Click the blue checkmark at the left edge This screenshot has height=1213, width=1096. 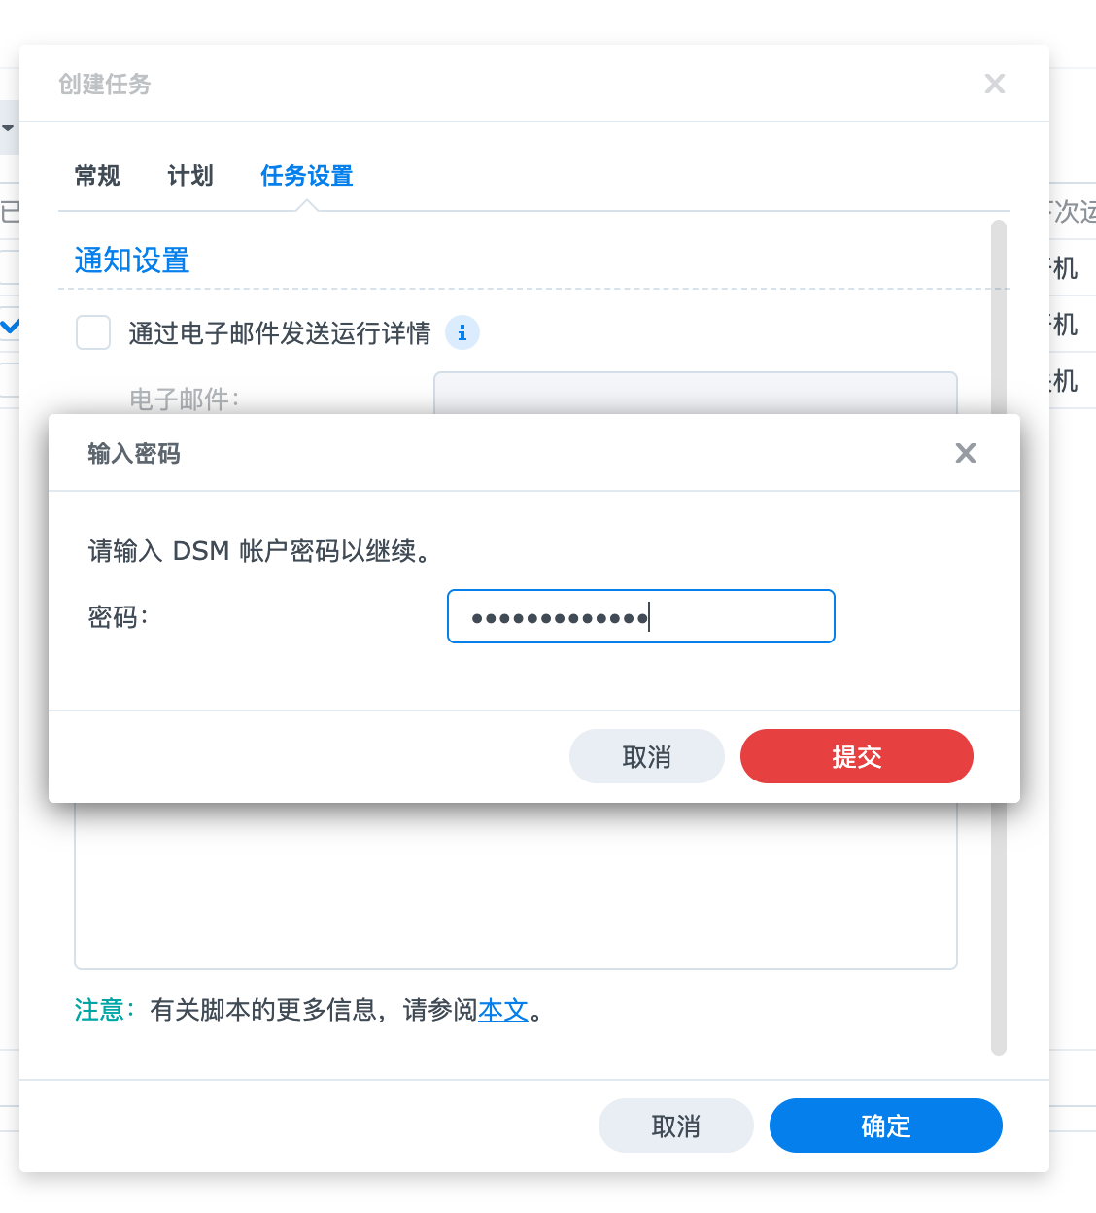10,327
